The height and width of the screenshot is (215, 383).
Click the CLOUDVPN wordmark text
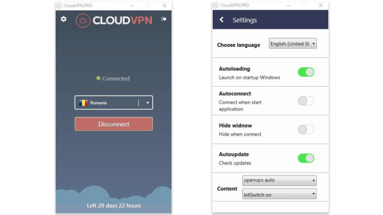[122, 20]
